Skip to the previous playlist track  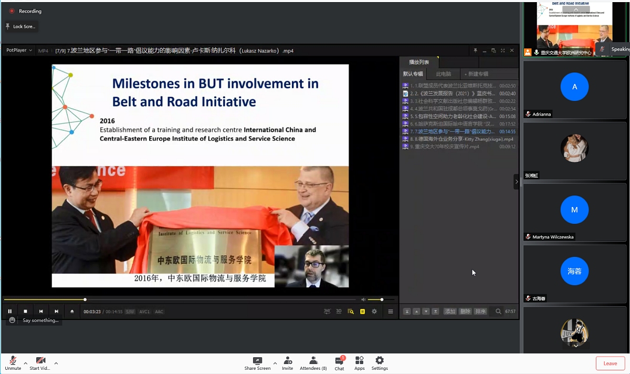click(x=41, y=311)
